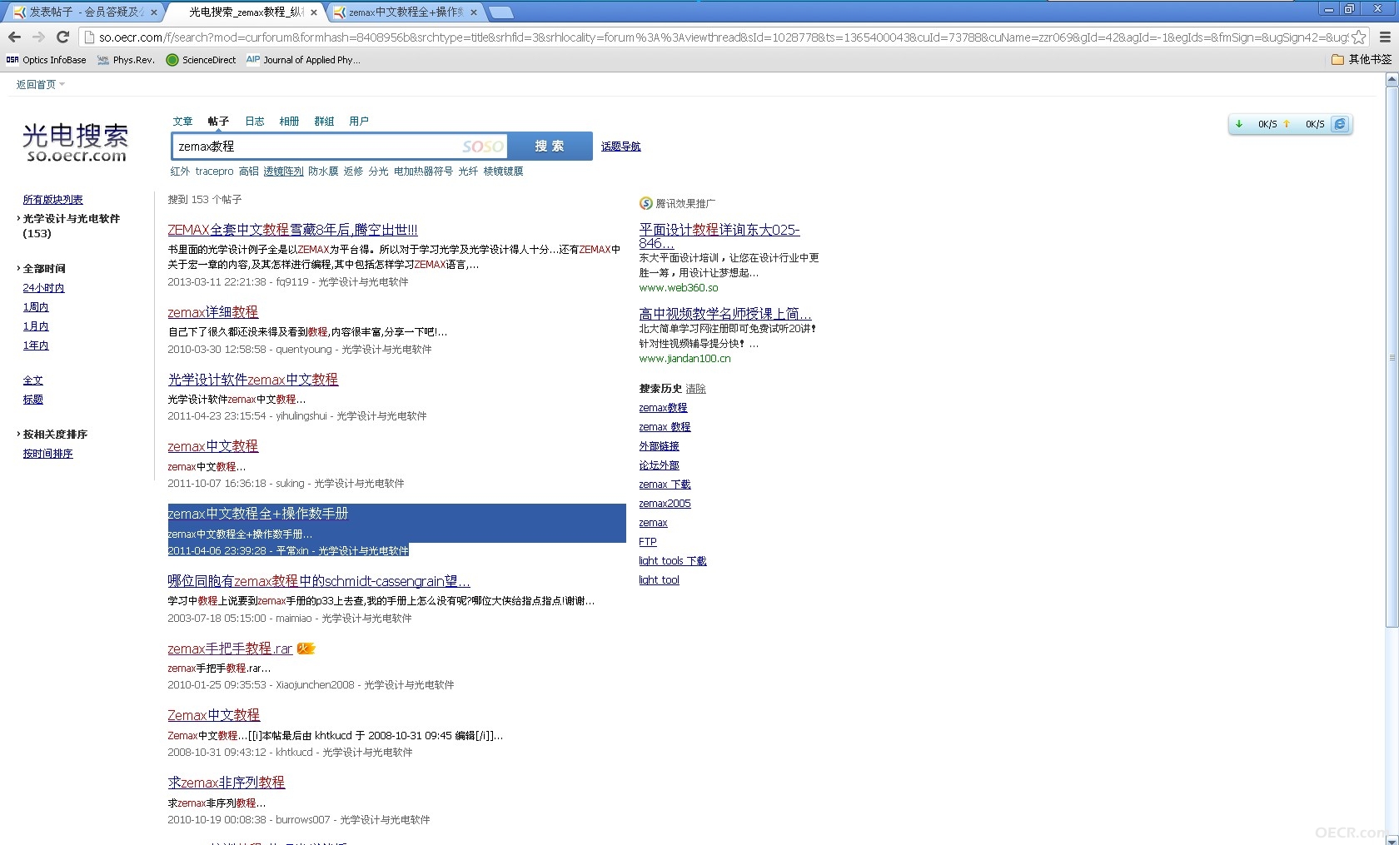Select the 日志 search category

pyautogui.click(x=255, y=122)
